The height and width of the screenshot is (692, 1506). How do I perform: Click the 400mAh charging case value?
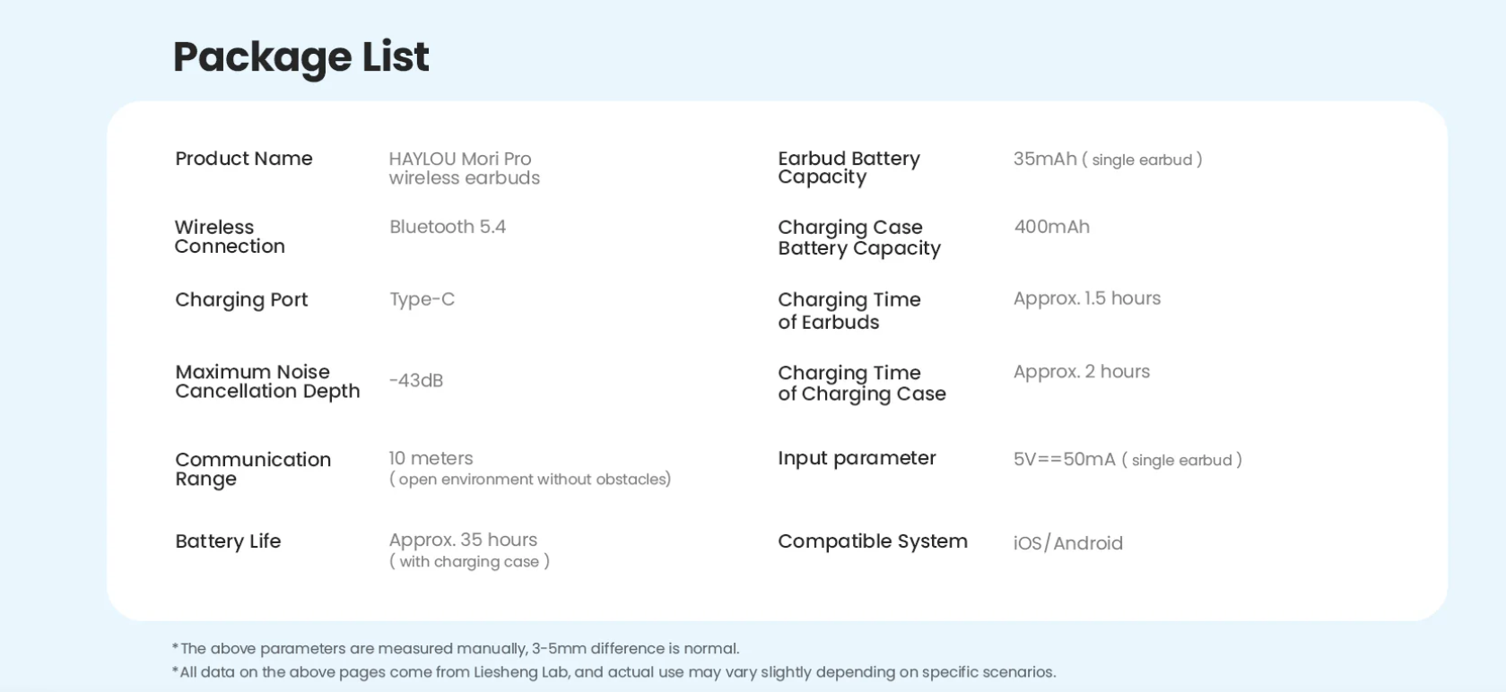[1051, 227]
